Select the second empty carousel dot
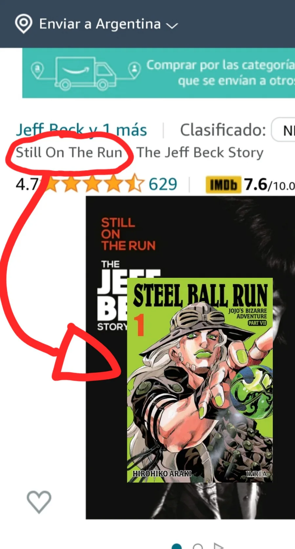Screen dimensions: 295x549 pyautogui.click(x=198, y=546)
